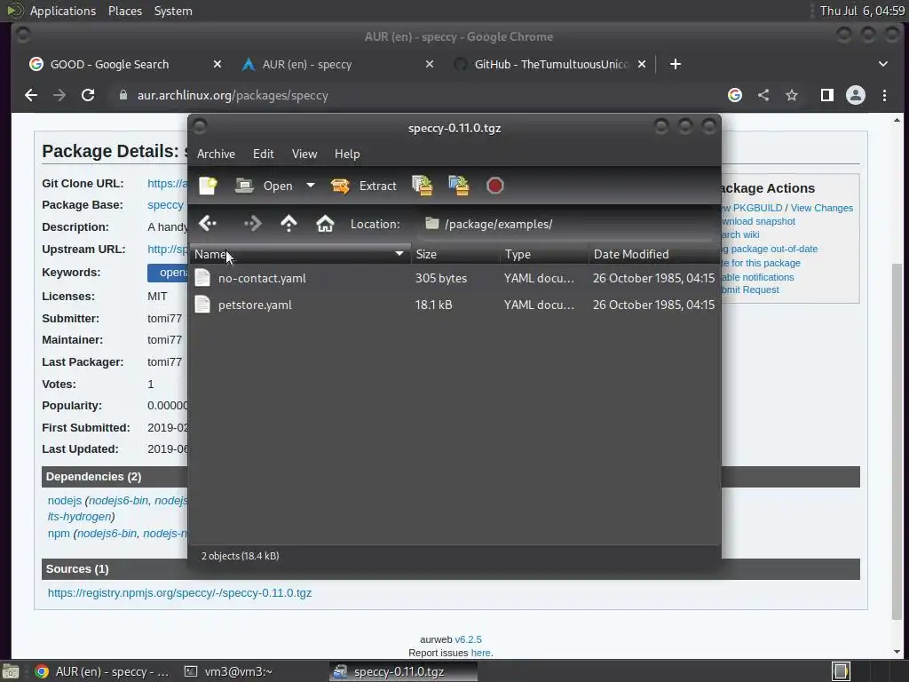Close the AUR speccy browser tab
This screenshot has height=682, width=909.
pos(430,64)
